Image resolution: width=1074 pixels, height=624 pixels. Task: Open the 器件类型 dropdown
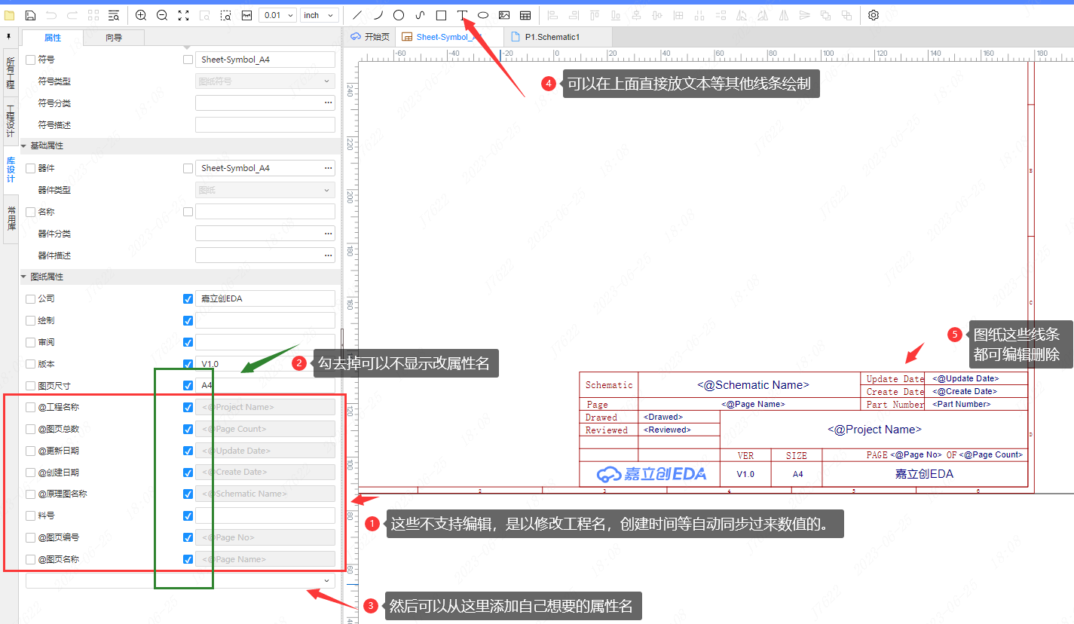click(x=265, y=191)
